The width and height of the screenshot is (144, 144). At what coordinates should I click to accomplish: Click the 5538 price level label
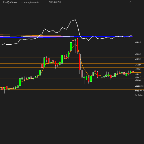pyautogui.click(x=138, y=59)
